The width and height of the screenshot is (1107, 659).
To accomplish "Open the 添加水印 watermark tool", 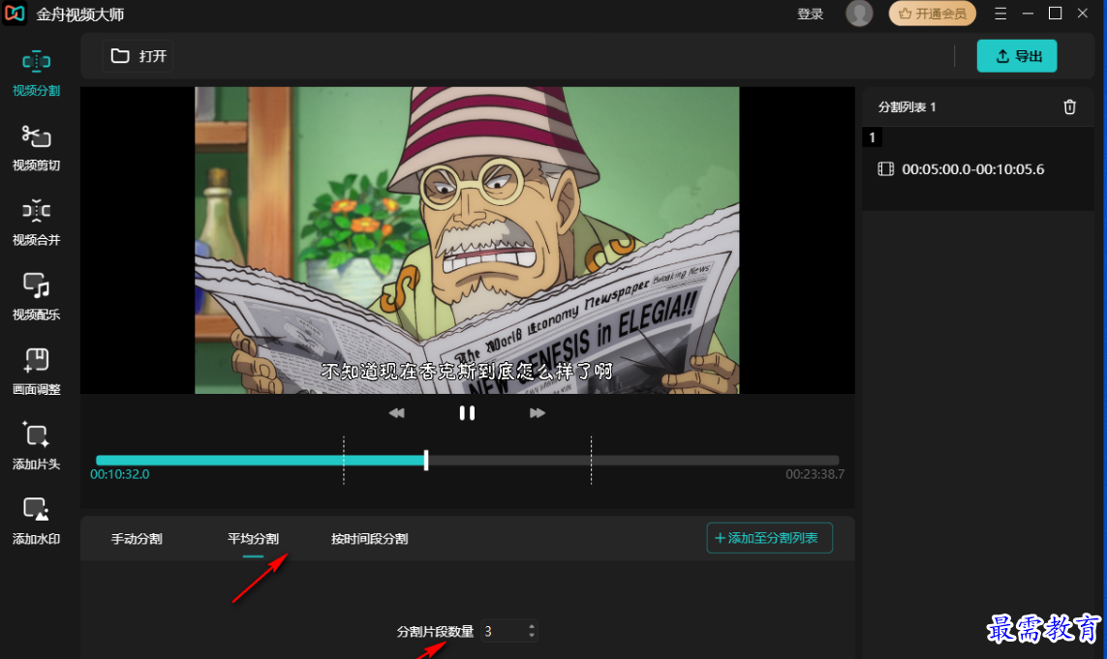I will pyautogui.click(x=36, y=521).
